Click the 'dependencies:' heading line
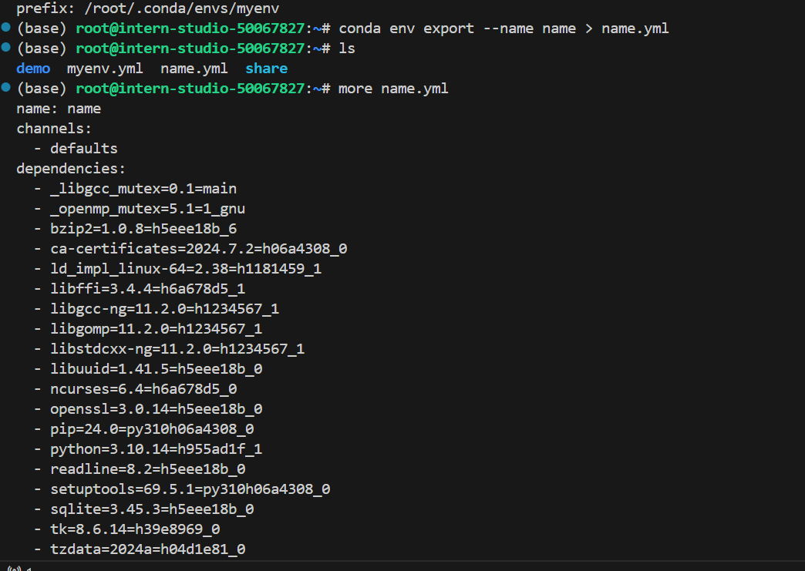Viewport: 805px width, 571px height. pos(71,168)
